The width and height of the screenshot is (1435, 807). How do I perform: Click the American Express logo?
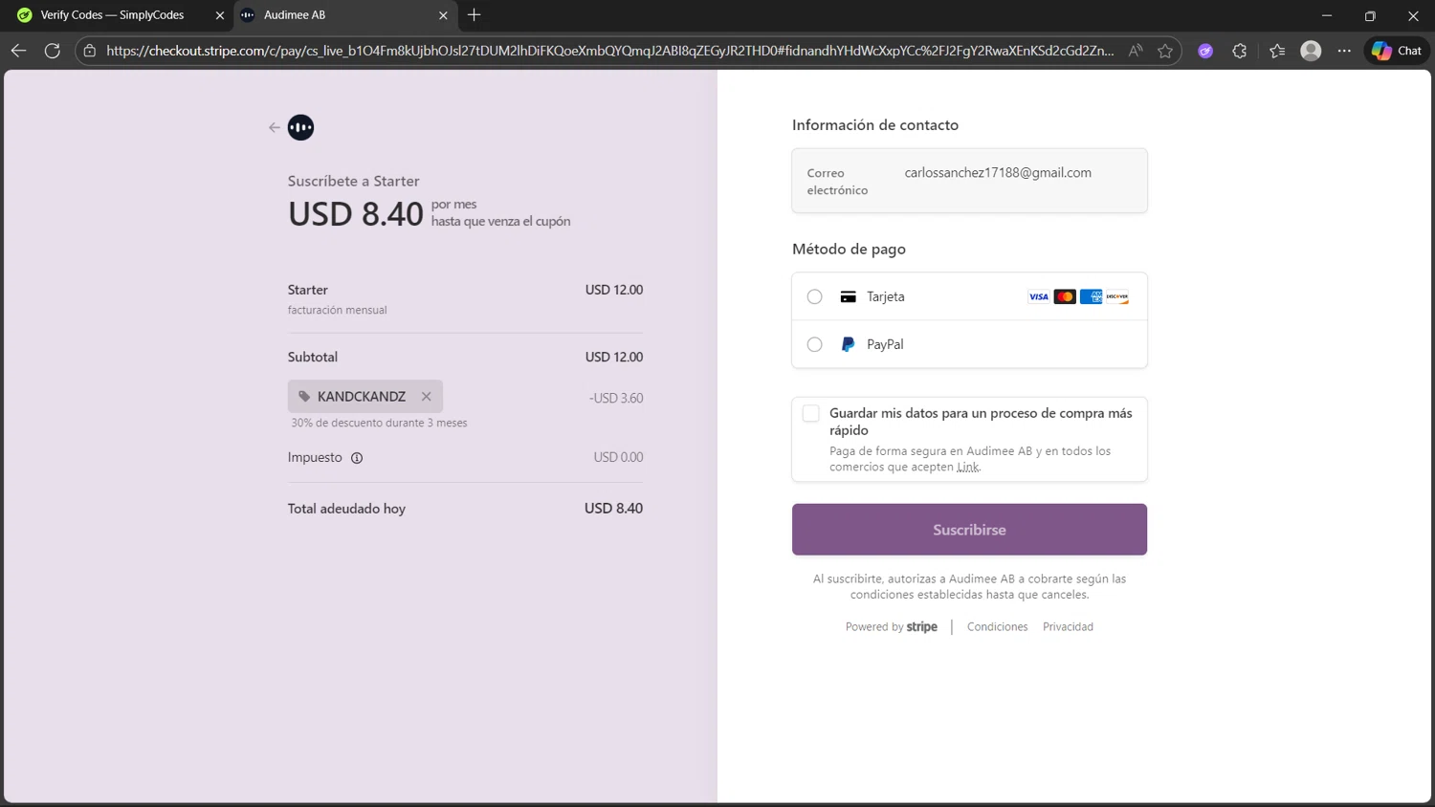[1091, 296]
